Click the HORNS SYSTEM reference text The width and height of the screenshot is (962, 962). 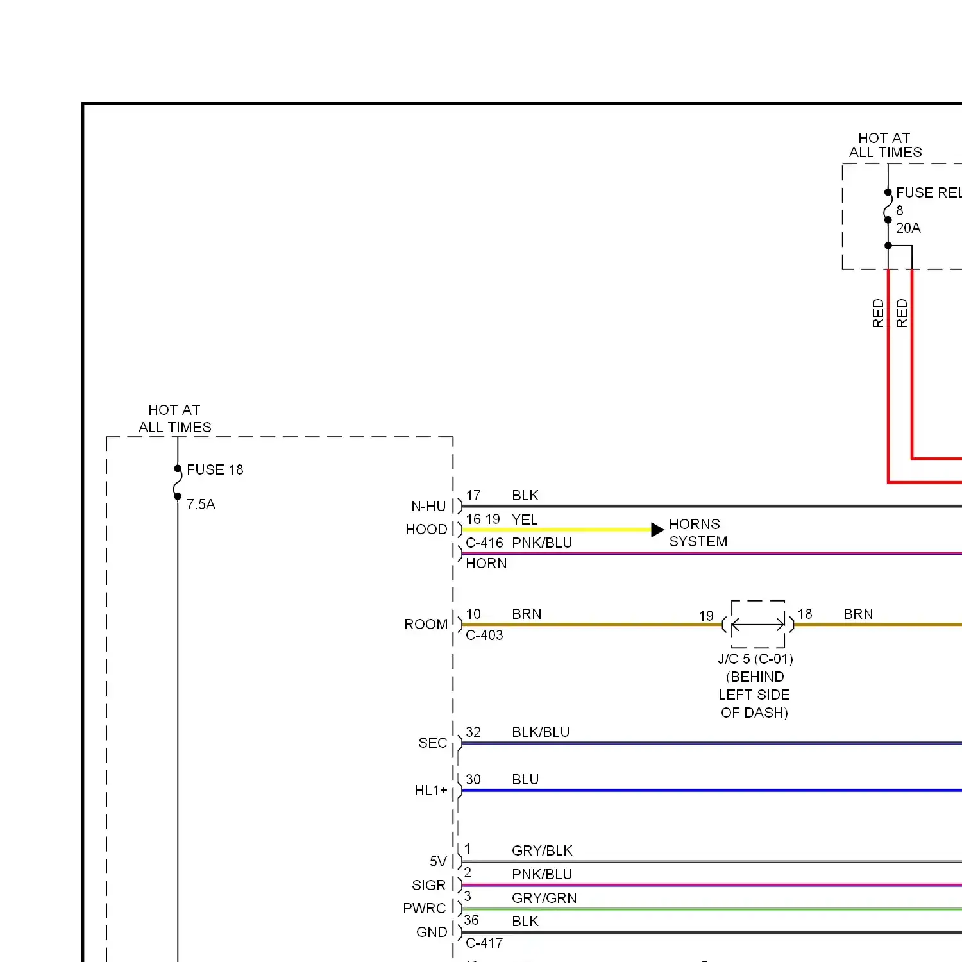coord(698,533)
